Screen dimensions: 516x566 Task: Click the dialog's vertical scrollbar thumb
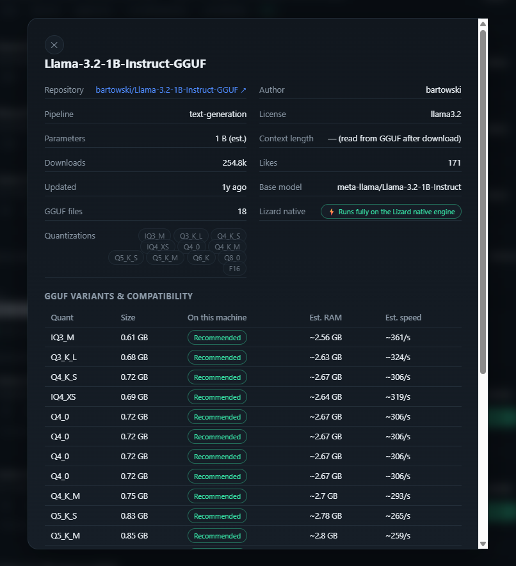coord(483,202)
